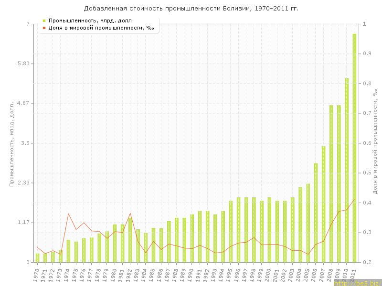This screenshot has width=382, height=286.
Task: Click the chart title about Bolivia's industry
Action: (191, 9)
